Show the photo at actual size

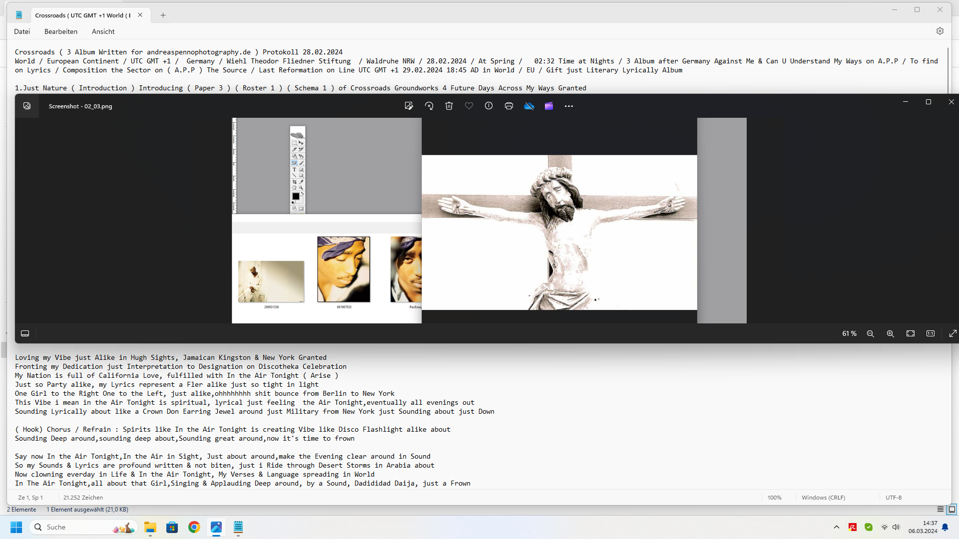click(x=931, y=333)
